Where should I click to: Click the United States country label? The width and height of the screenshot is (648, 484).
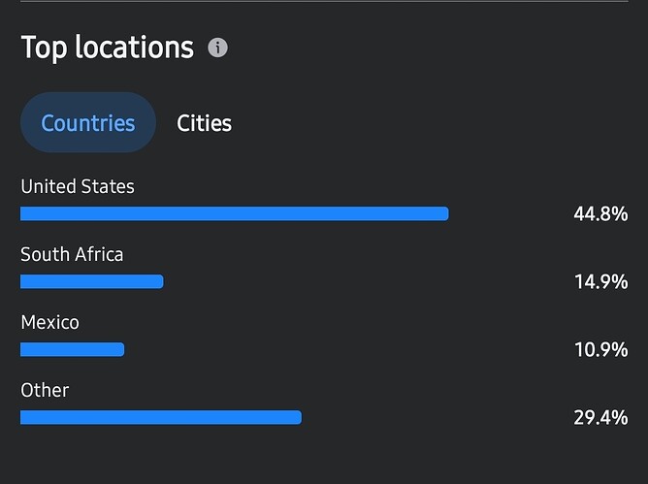(x=78, y=186)
